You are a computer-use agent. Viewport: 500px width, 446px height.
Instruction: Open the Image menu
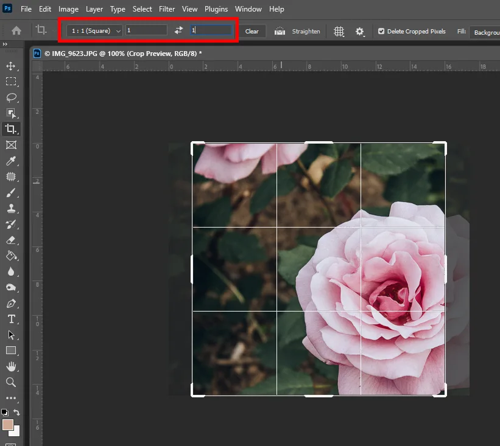[x=69, y=9]
